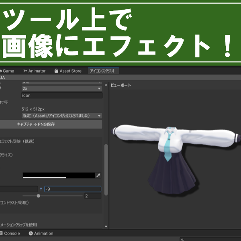The height and width of the screenshot is (241, 241).
Task: Open the Animation tab
Action: click(41, 233)
